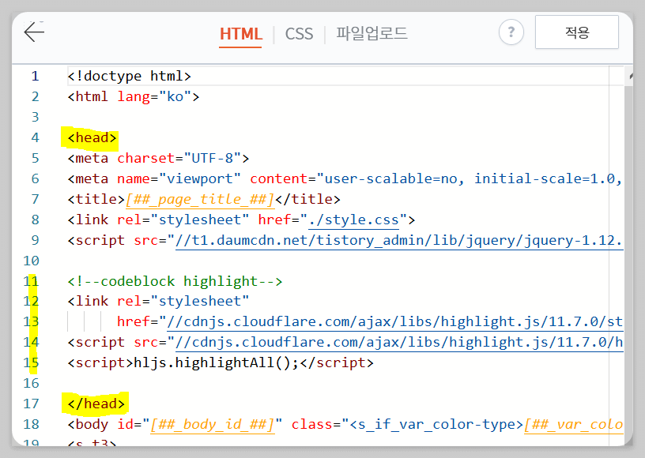Click the <!doctype html> line
The height and width of the screenshot is (458, 645).
coord(129,77)
